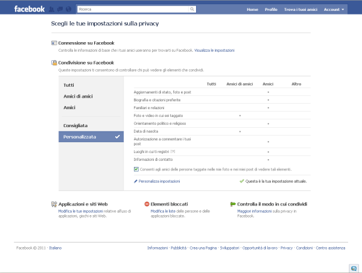362x273 pixels.
Task: Click 'Biografia e citazioni preferite' row
Action: (x=222, y=100)
